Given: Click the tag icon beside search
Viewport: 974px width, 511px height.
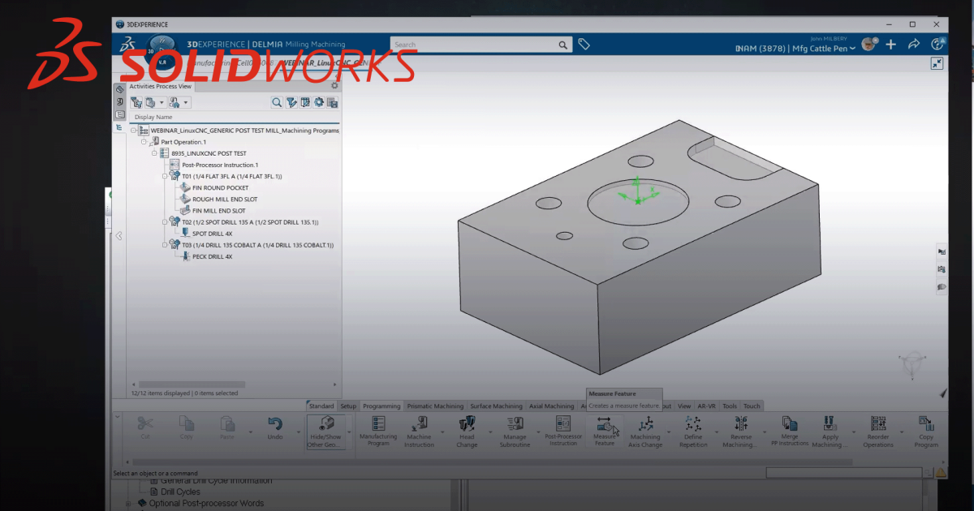Looking at the screenshot, I should 584,45.
